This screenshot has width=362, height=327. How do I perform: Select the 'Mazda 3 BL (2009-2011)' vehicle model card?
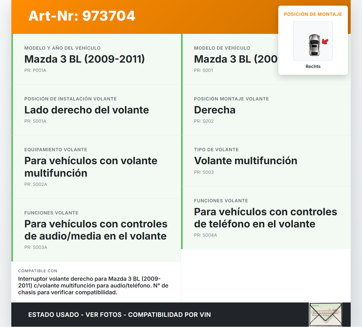pyautogui.click(x=85, y=59)
